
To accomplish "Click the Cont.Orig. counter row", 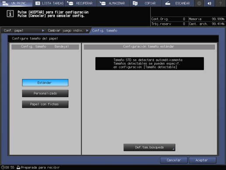I will pyautogui.click(x=169, y=19).
